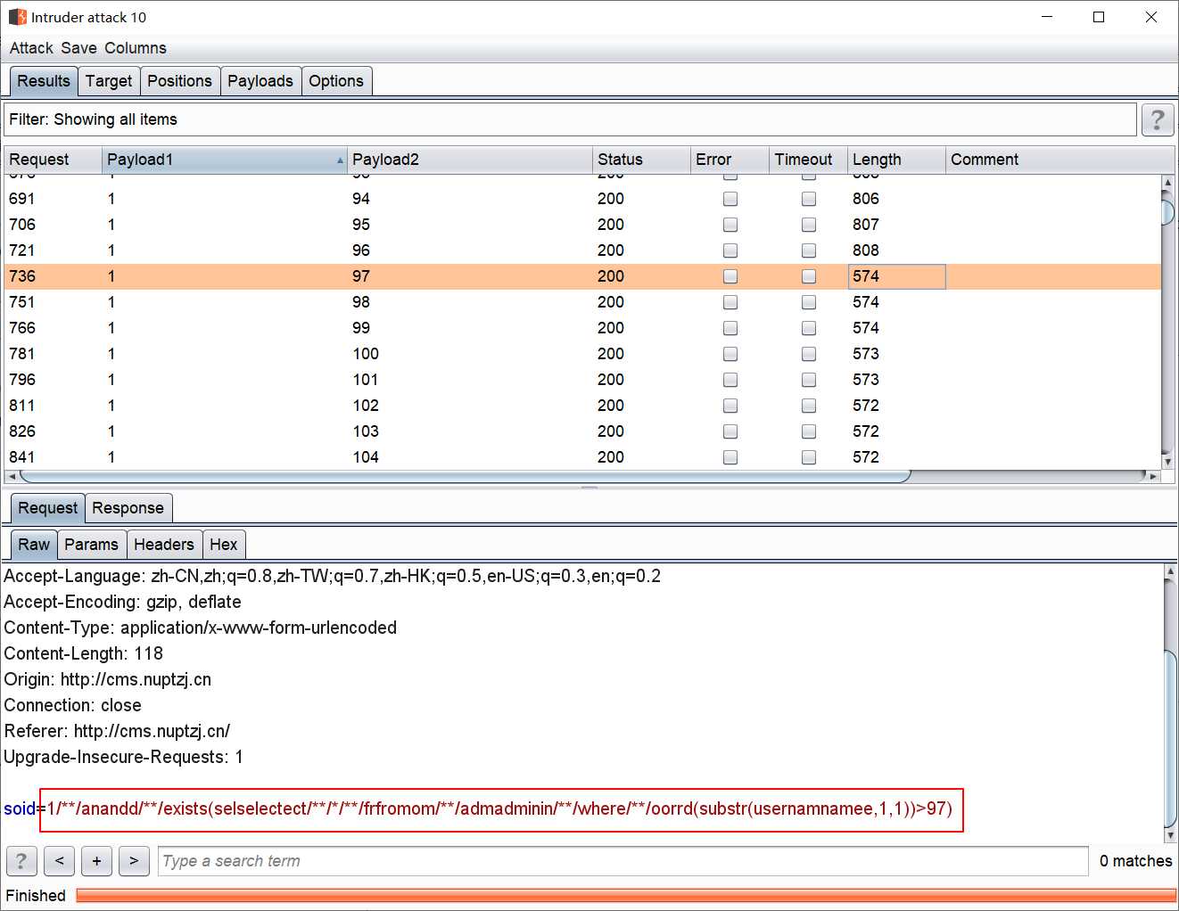
Task: Click the Origin header line
Action: click(x=108, y=679)
